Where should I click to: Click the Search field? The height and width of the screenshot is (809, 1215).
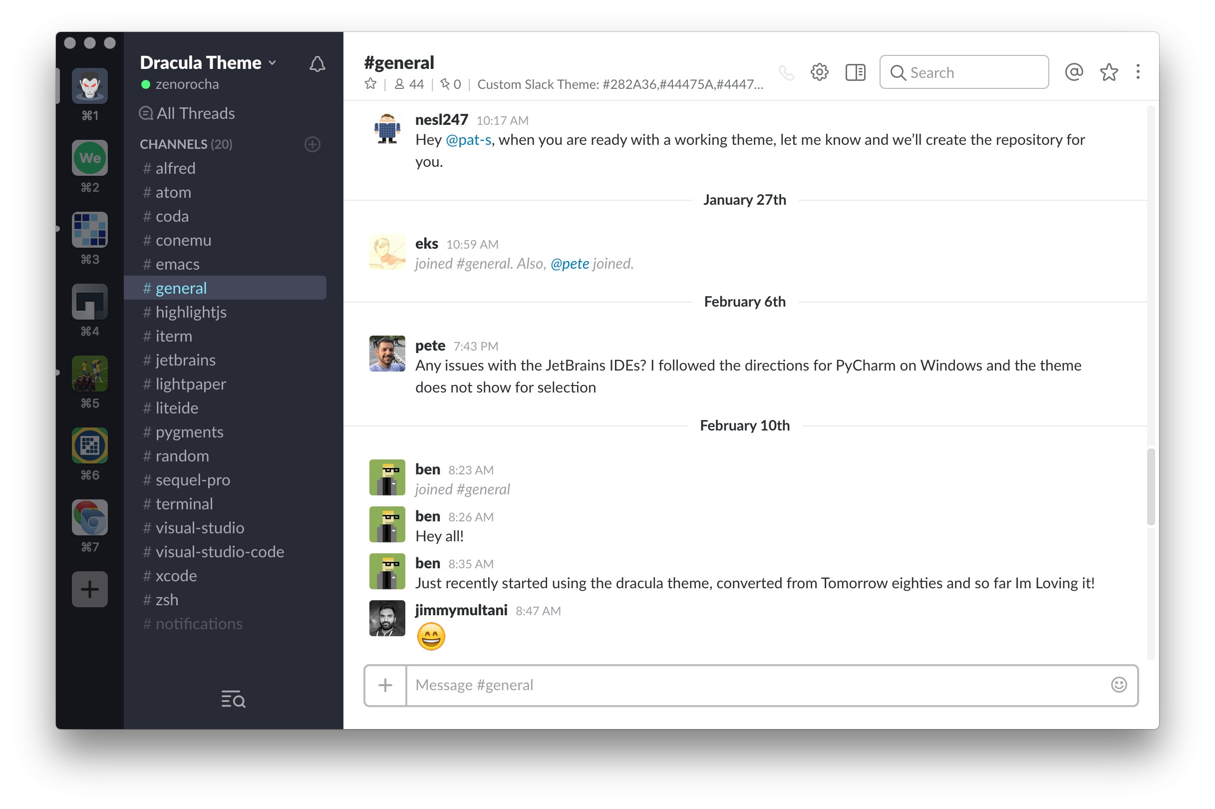tap(964, 72)
